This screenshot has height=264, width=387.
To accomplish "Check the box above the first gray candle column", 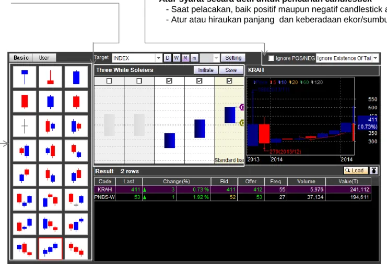I will click(109, 81).
